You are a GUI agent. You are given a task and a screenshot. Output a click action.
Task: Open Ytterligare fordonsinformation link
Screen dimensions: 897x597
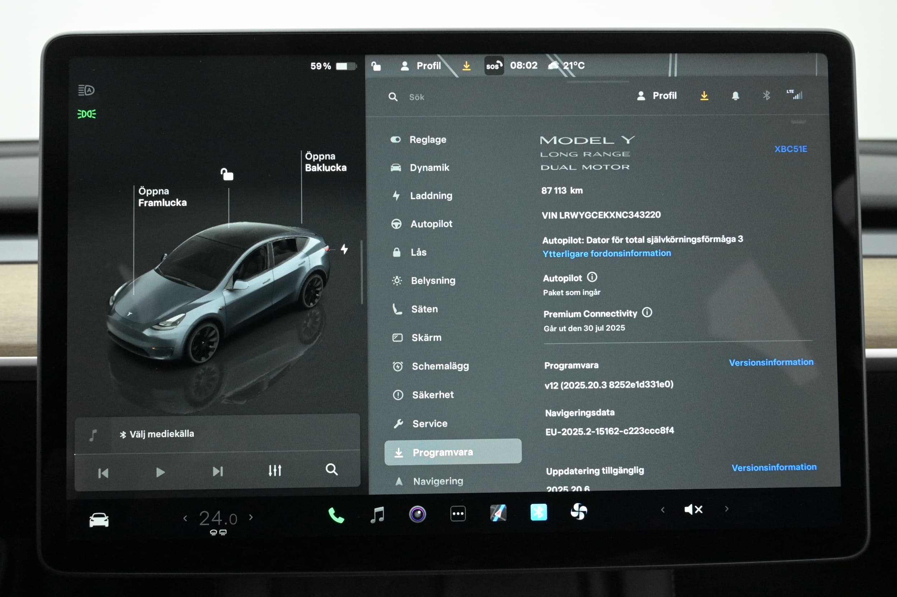pyautogui.click(x=607, y=253)
